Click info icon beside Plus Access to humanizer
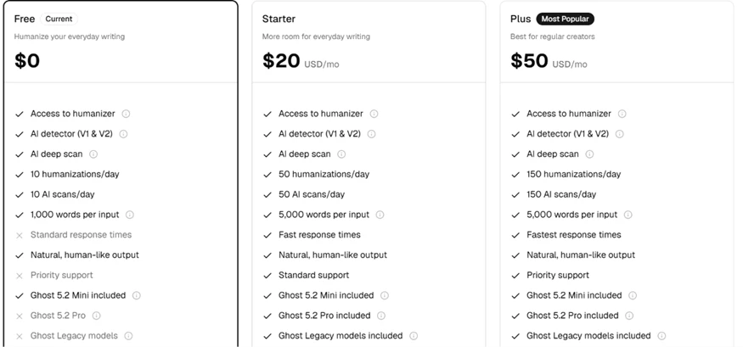Screen dimensions: 743x347 point(622,114)
